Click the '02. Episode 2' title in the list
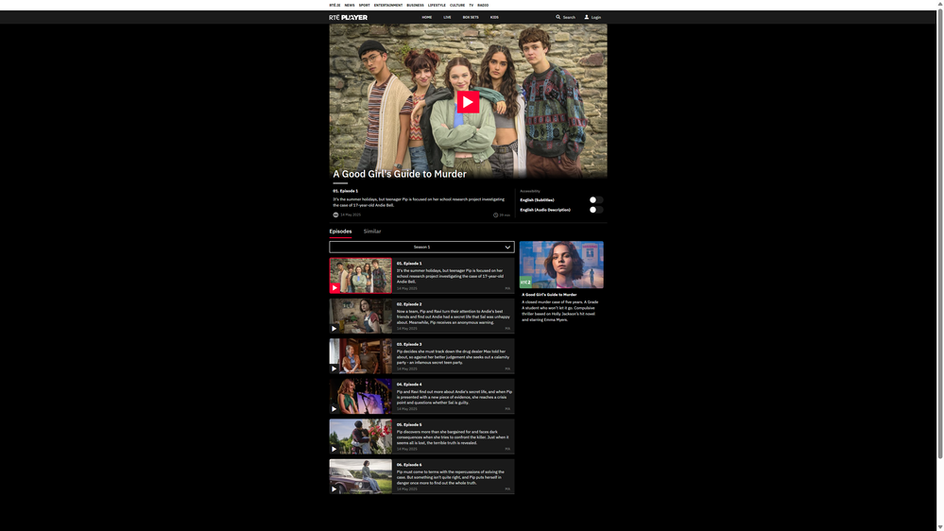The width and height of the screenshot is (944, 531). (409, 304)
